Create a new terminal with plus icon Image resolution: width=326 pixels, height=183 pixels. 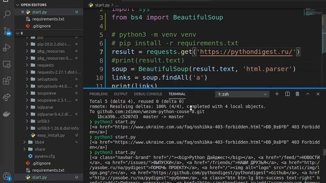[x=277, y=94]
